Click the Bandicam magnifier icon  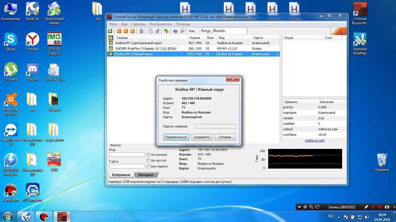tap(311, 207)
